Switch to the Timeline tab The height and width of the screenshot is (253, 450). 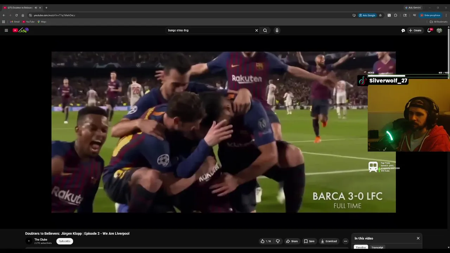click(x=361, y=247)
